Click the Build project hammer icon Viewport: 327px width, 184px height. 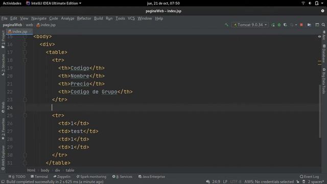226,25
